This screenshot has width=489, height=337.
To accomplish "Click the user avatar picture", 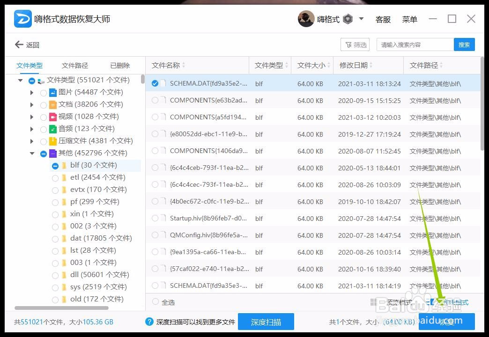I will pos(307,18).
